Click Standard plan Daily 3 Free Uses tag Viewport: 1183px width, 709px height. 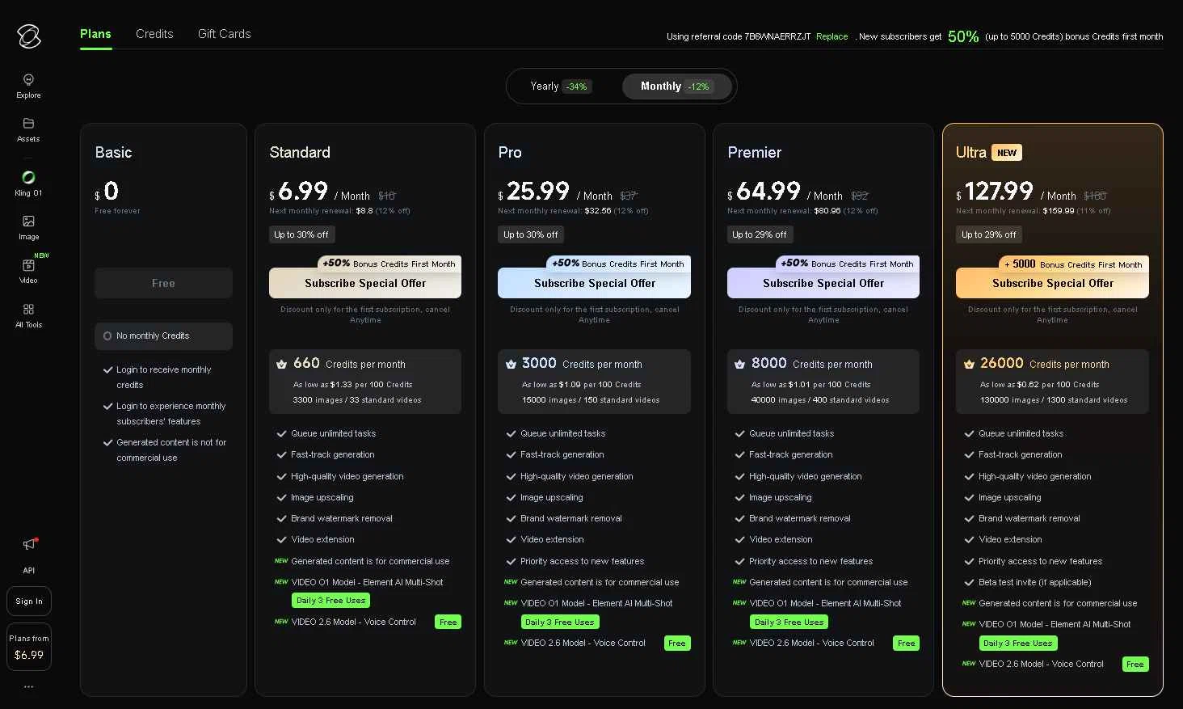pyautogui.click(x=331, y=601)
